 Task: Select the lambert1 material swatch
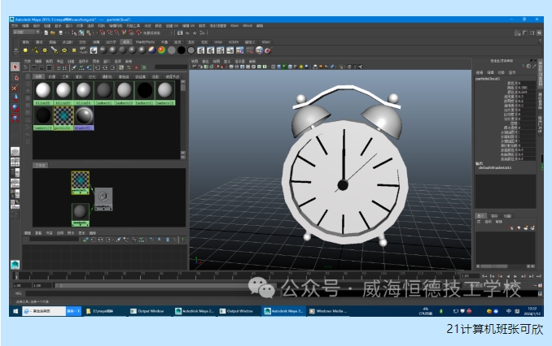(x=104, y=93)
